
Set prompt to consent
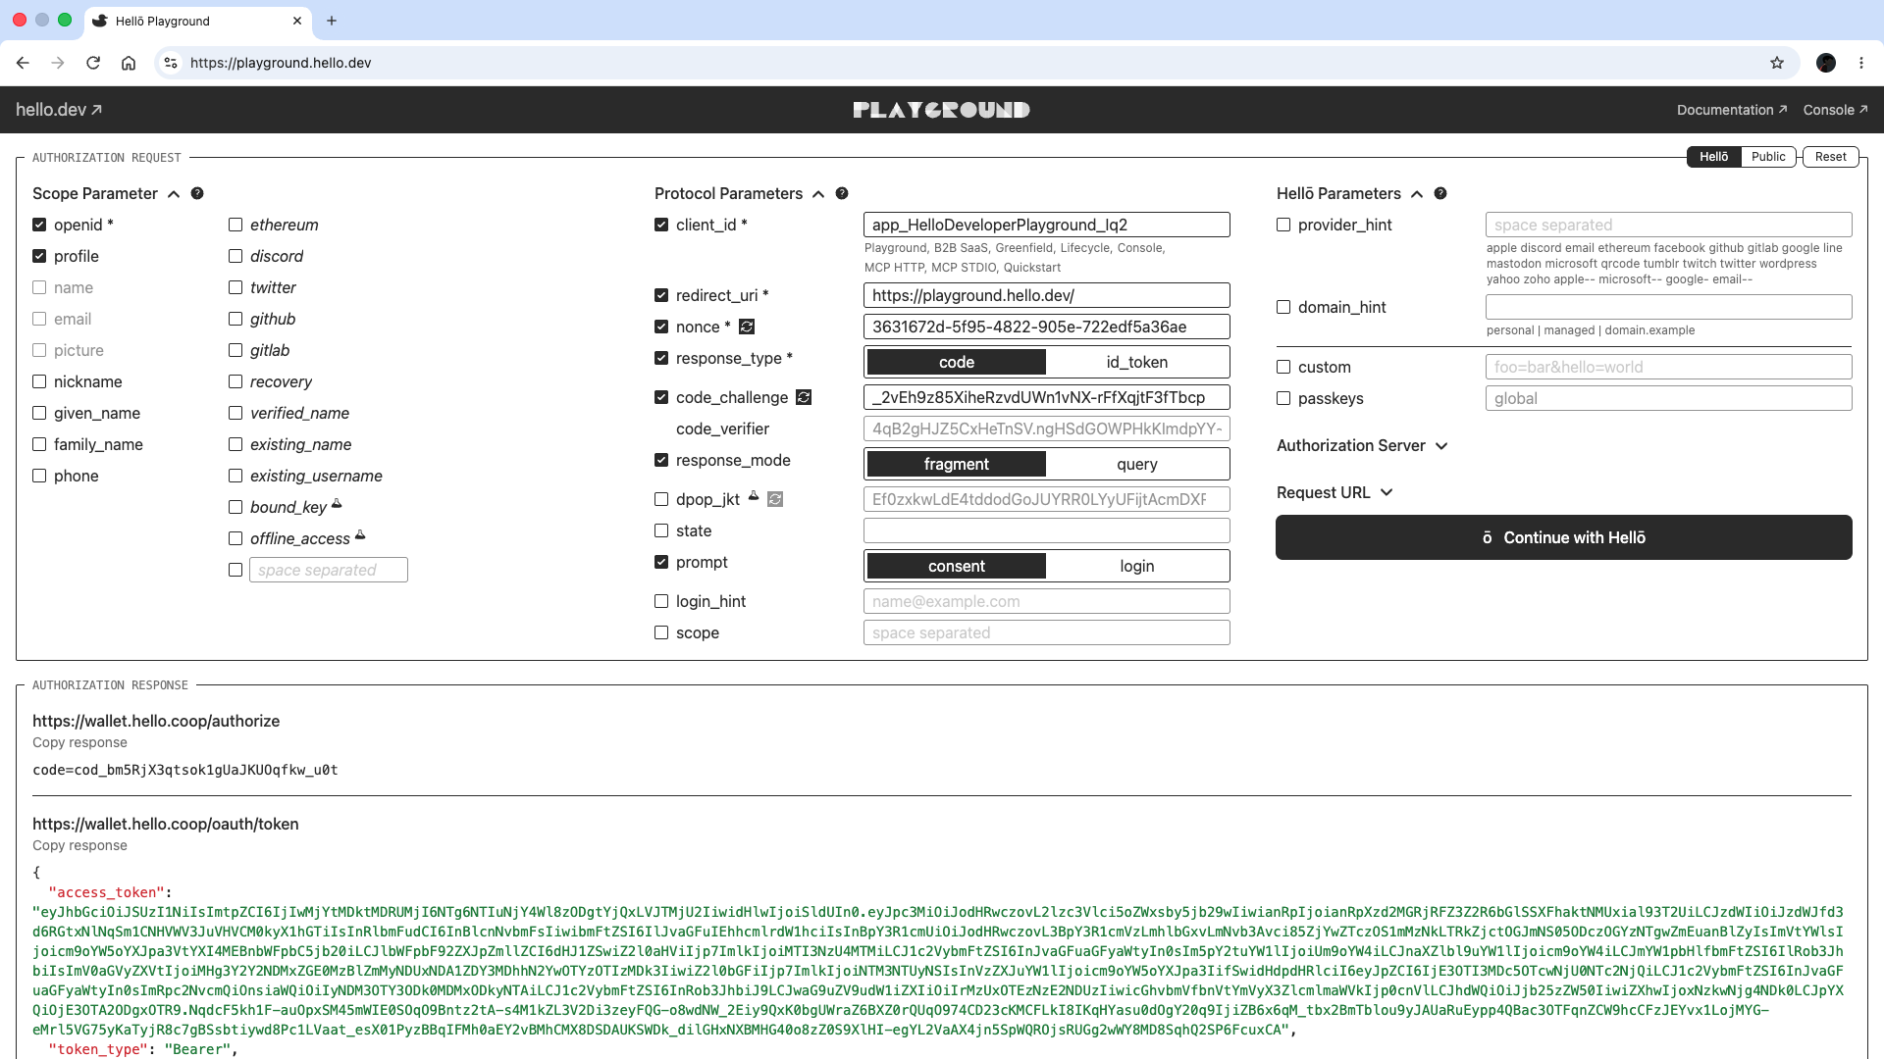[957, 566]
